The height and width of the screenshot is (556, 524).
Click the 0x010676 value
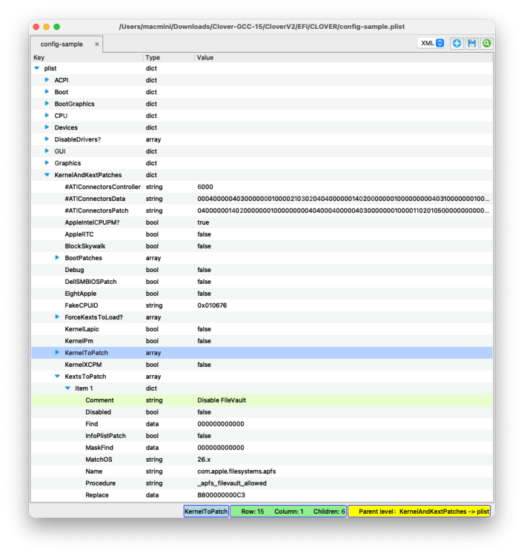pyautogui.click(x=212, y=305)
